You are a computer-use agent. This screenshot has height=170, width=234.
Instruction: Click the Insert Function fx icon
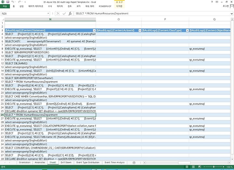[x=70, y=14]
